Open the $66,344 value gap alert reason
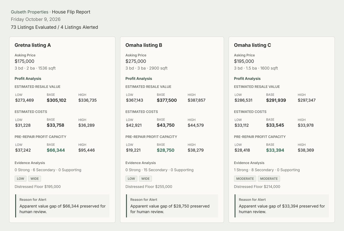 62,206
